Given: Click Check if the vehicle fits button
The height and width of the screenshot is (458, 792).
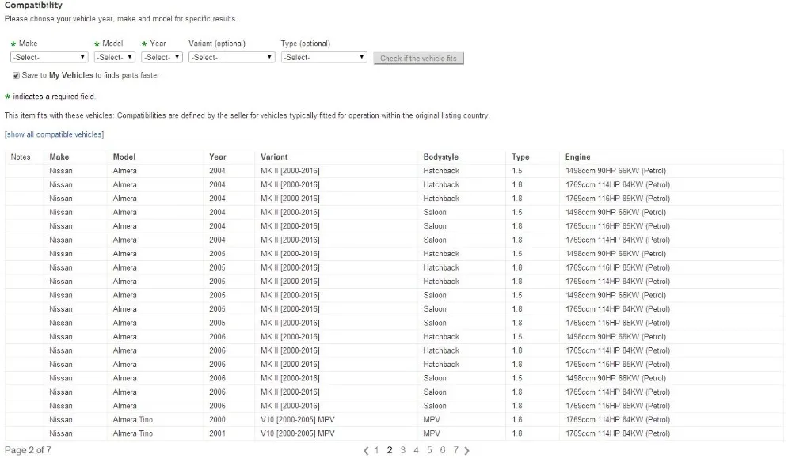Looking at the screenshot, I should (418, 59).
